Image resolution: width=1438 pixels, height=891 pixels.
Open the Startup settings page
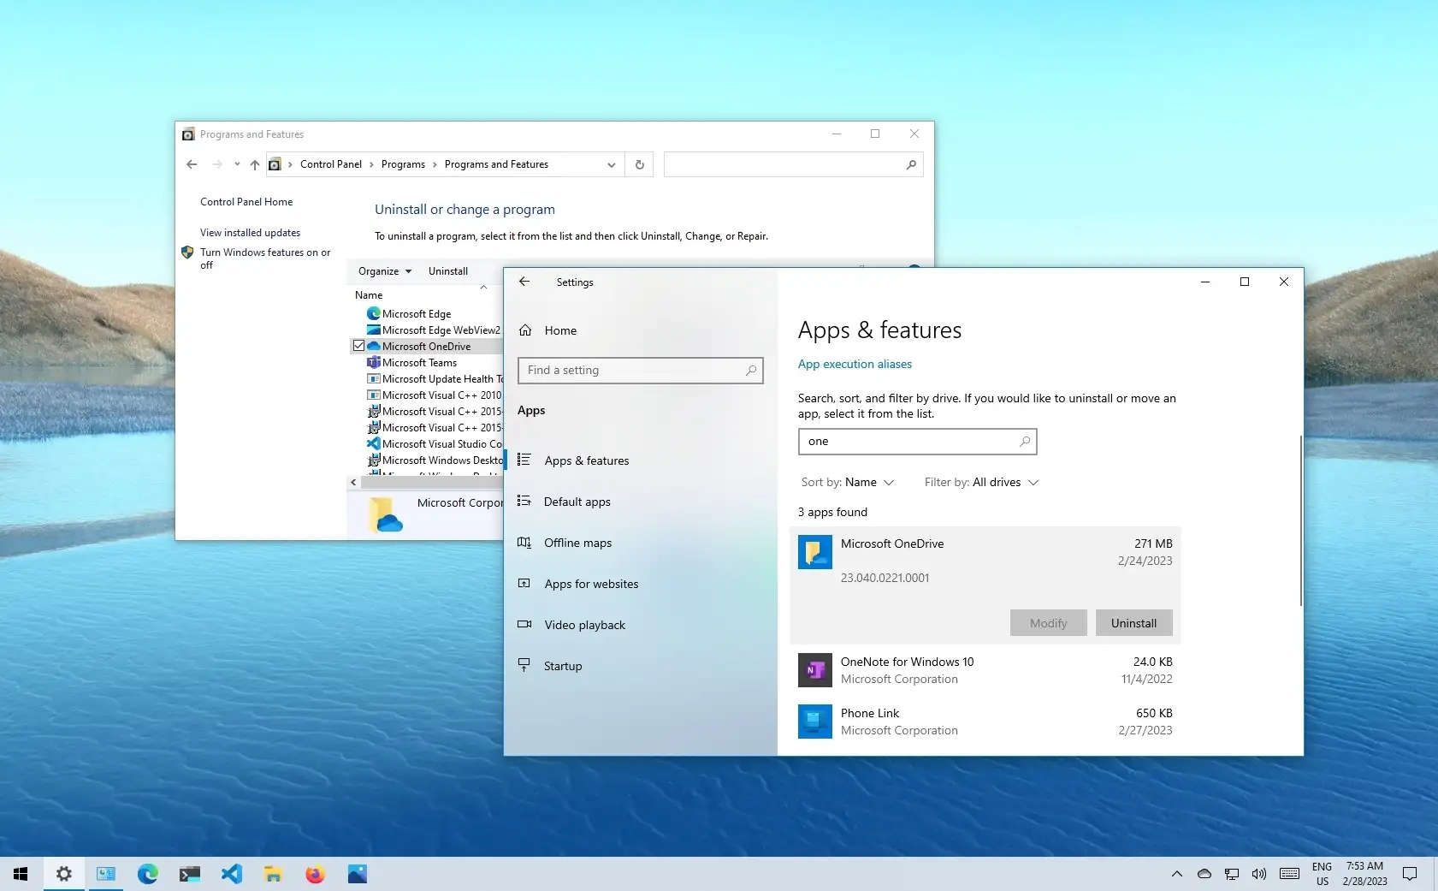[x=563, y=666]
